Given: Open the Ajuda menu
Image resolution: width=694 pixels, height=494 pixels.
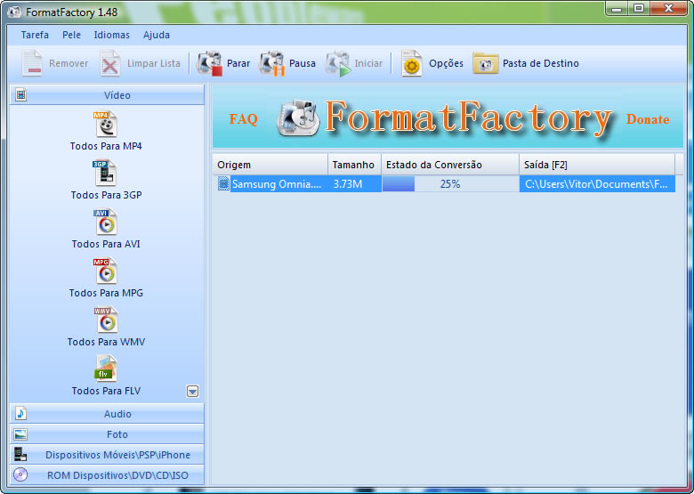Looking at the screenshot, I should click(157, 35).
